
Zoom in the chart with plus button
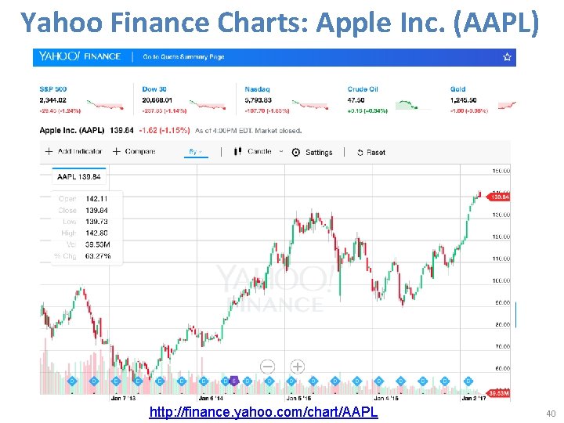pyautogui.click(x=298, y=366)
